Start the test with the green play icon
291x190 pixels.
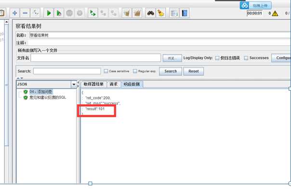pos(49,13)
